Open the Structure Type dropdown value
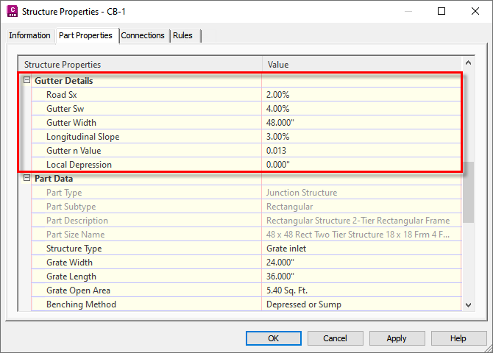 (361, 249)
